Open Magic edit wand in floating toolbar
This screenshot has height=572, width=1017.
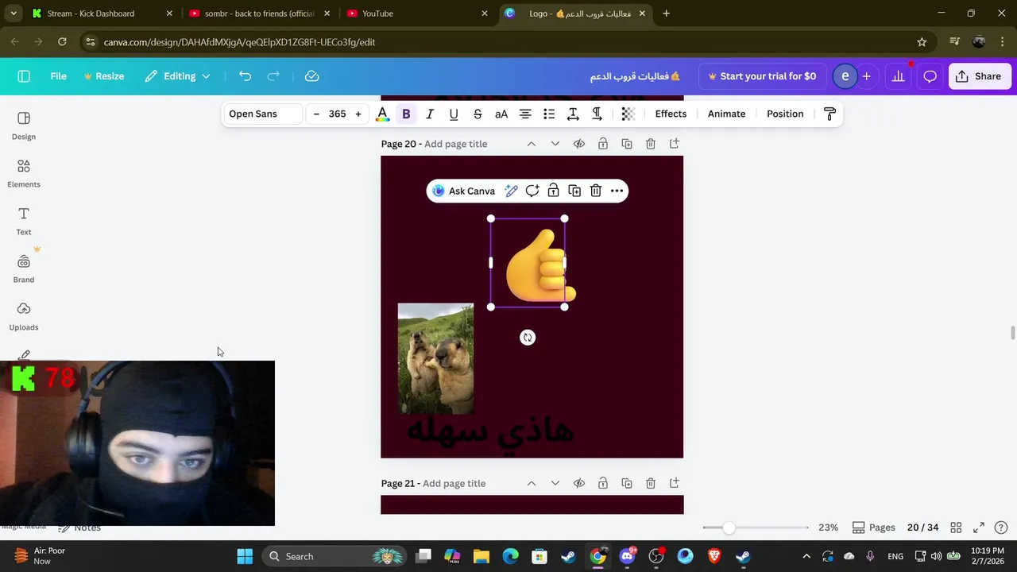tap(511, 191)
